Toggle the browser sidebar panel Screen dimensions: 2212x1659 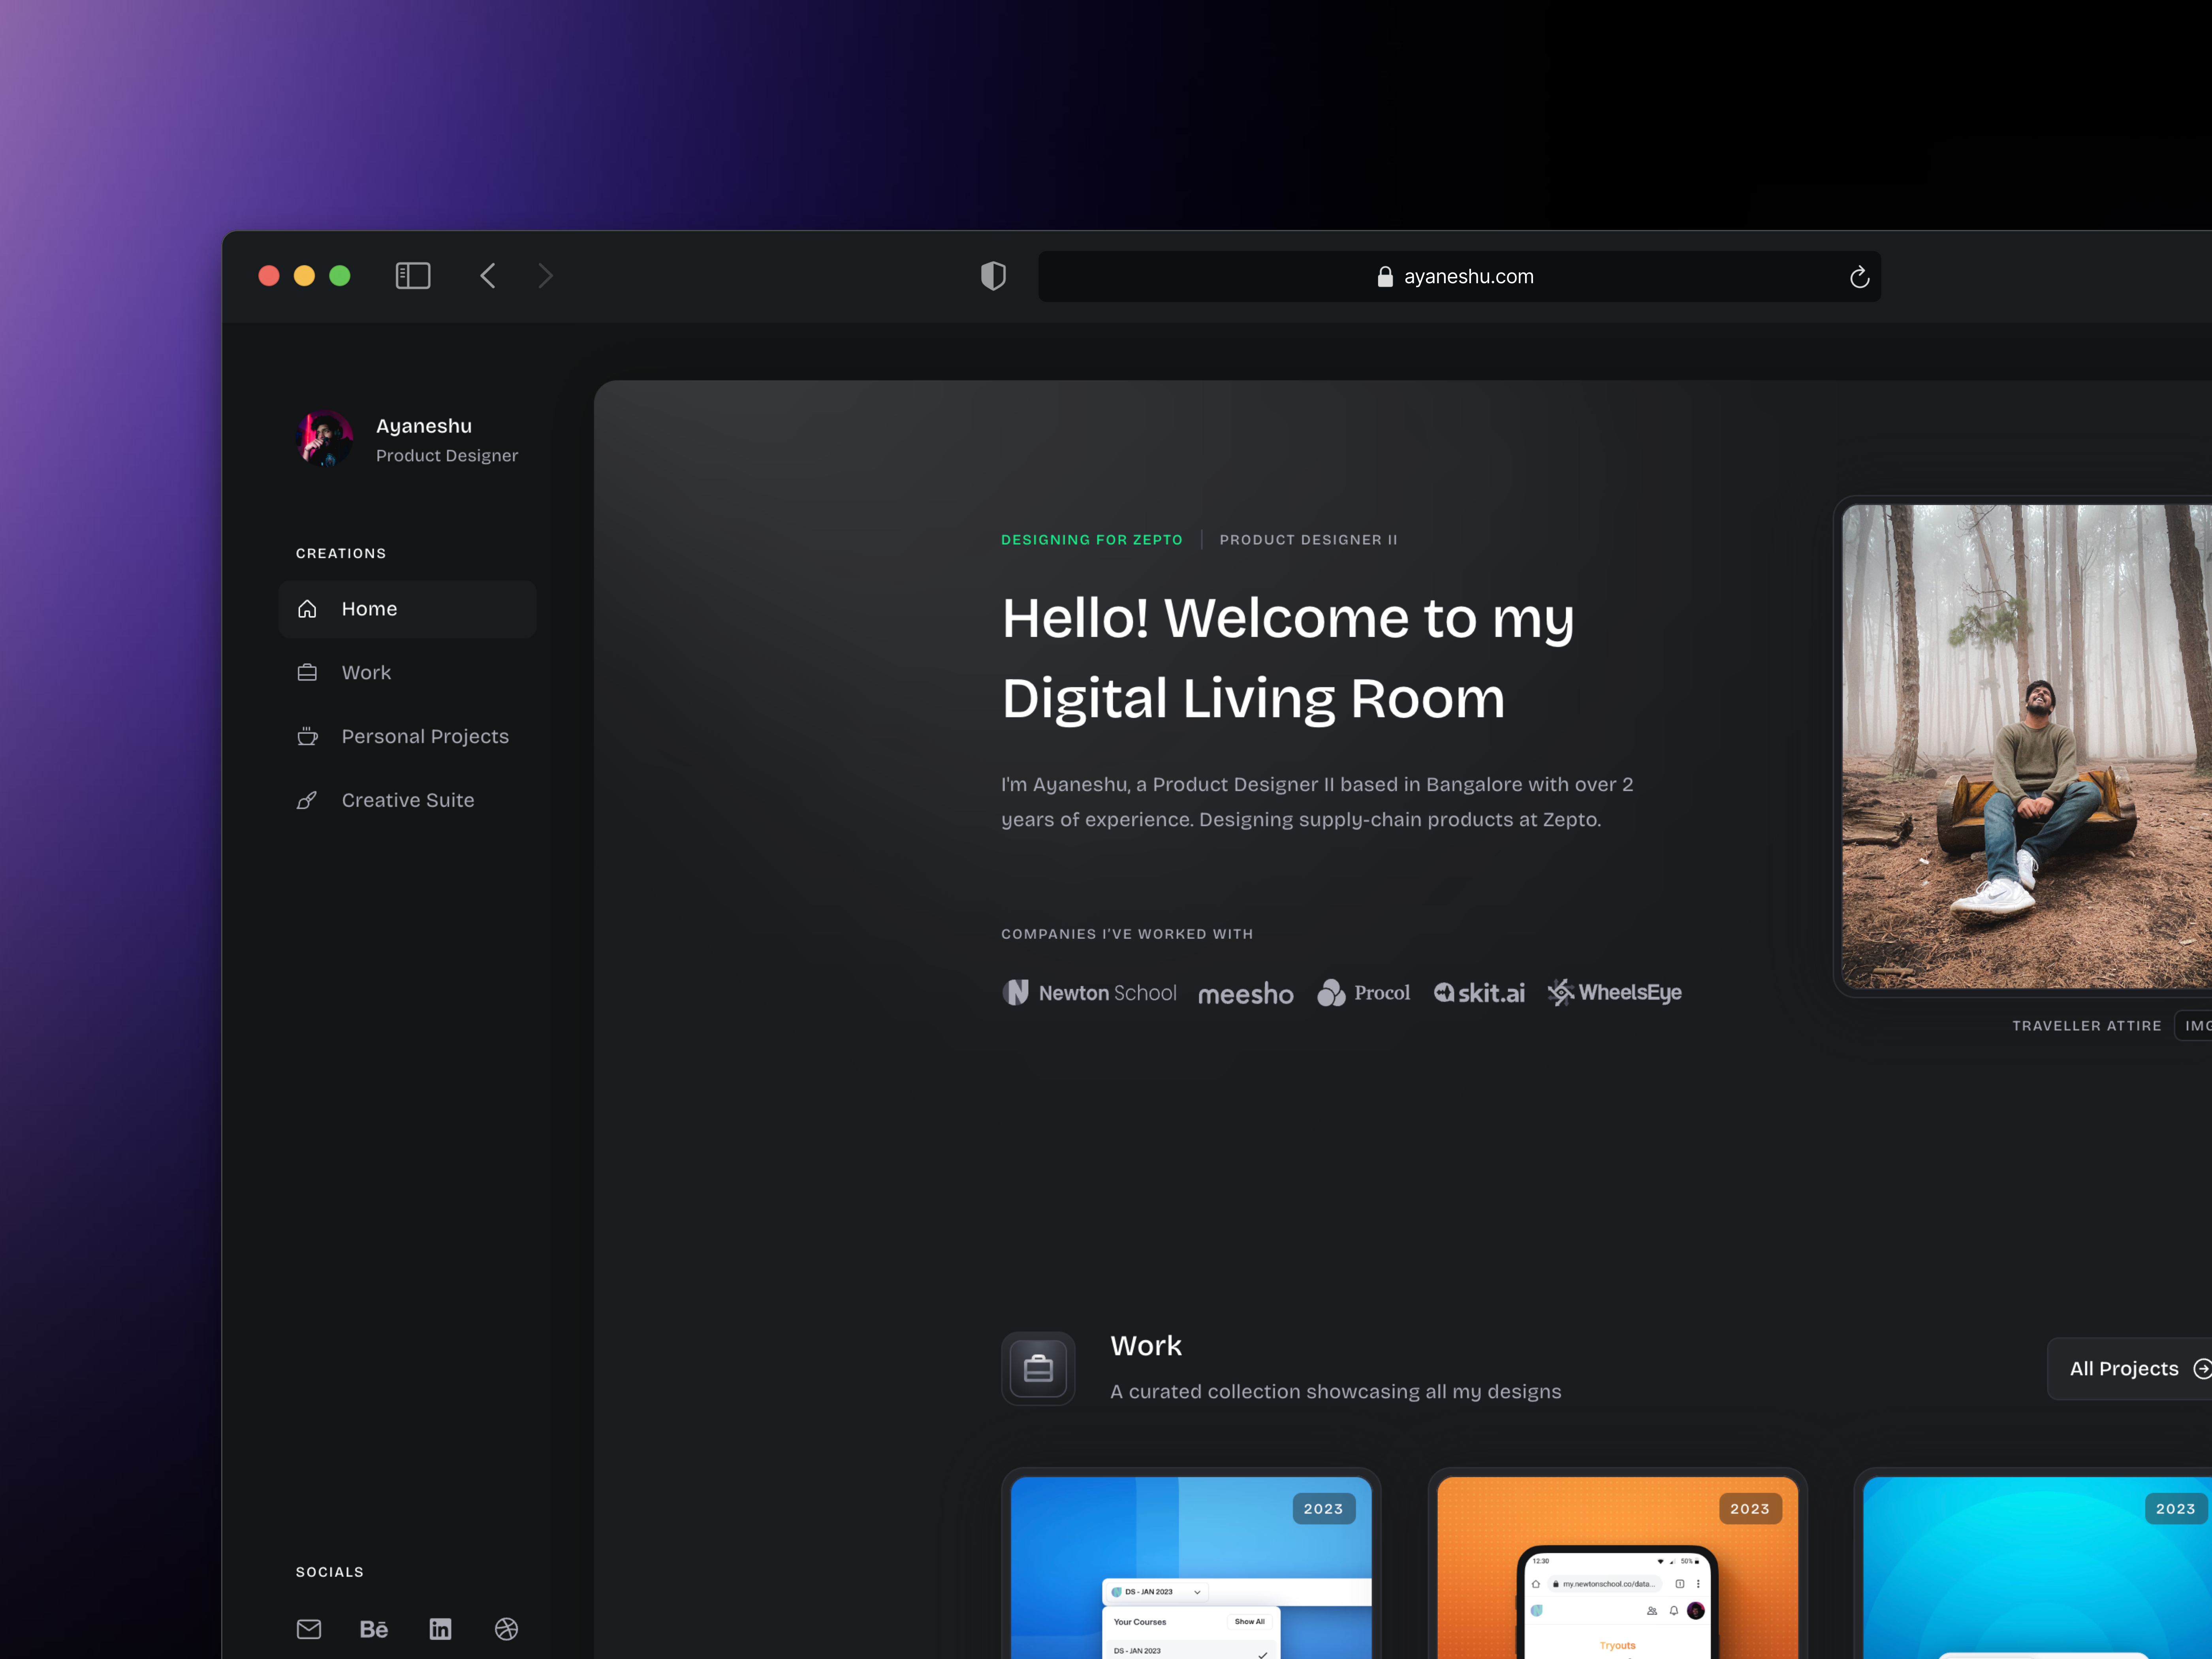click(x=413, y=276)
